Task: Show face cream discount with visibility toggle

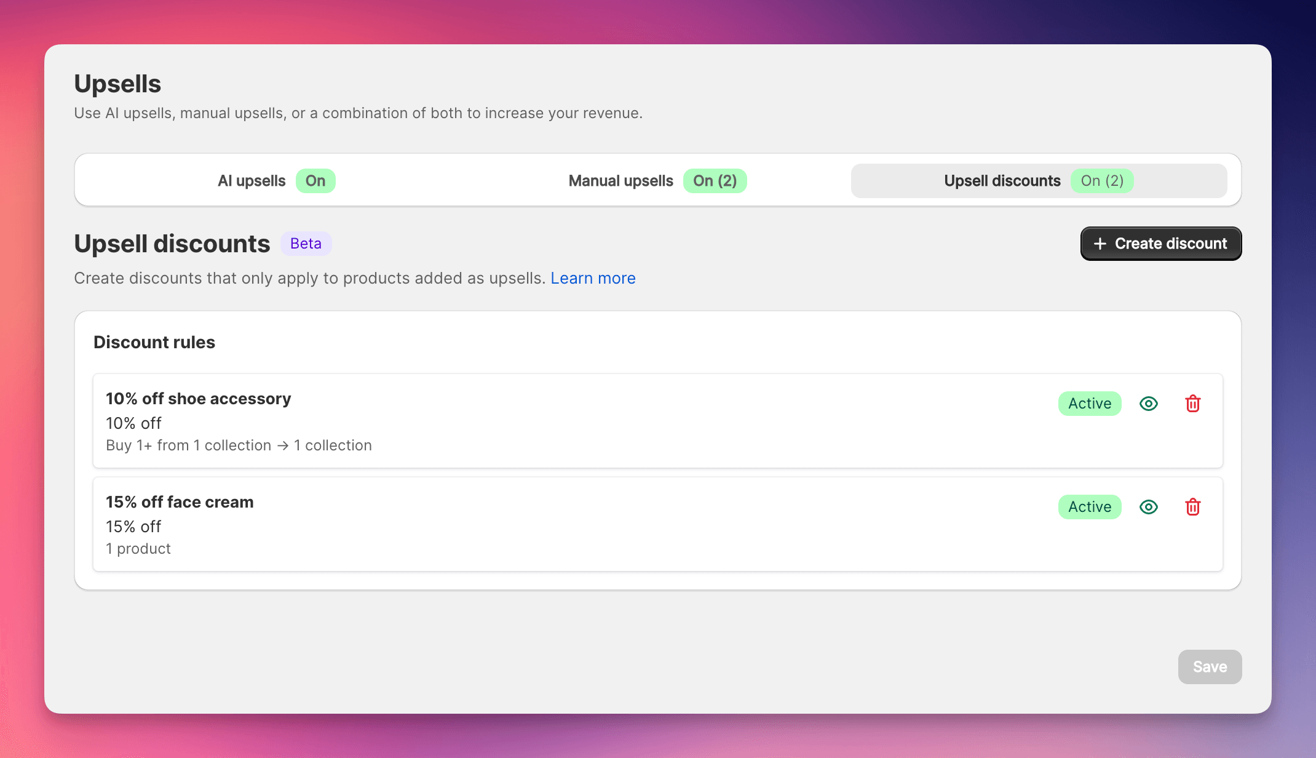Action: 1149,506
